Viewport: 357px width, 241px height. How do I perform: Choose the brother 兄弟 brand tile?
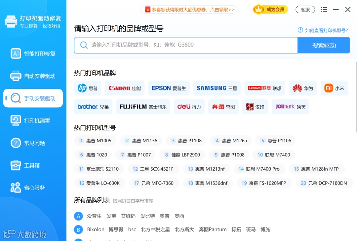tap(93, 107)
